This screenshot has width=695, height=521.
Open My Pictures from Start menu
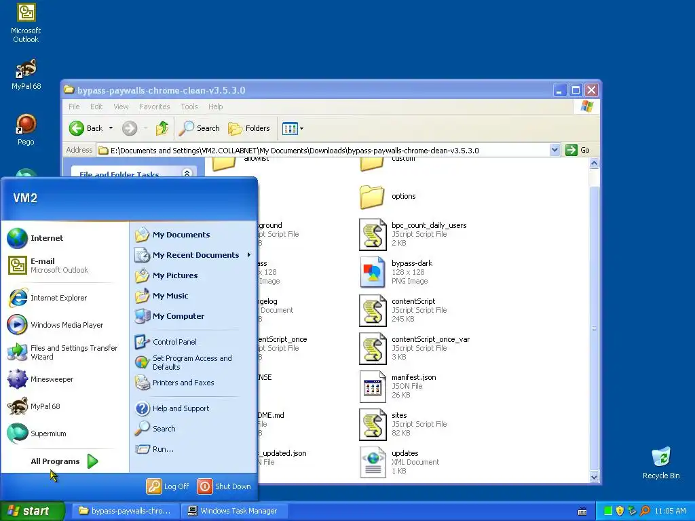click(166, 275)
